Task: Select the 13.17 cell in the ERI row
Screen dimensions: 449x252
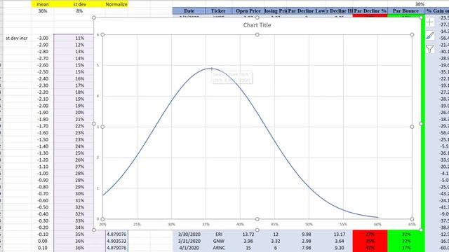Action: click(x=340, y=234)
